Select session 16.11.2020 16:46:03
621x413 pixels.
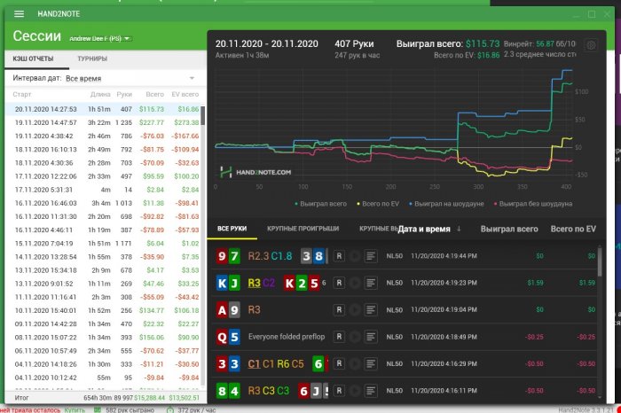click(104, 203)
